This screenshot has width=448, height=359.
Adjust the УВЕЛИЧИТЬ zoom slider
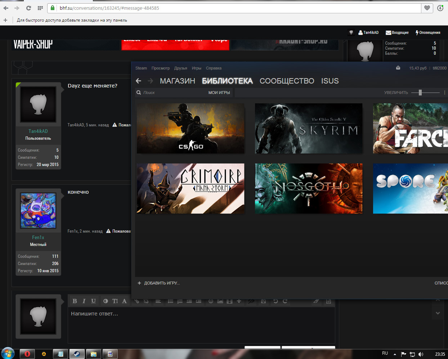pos(425,93)
